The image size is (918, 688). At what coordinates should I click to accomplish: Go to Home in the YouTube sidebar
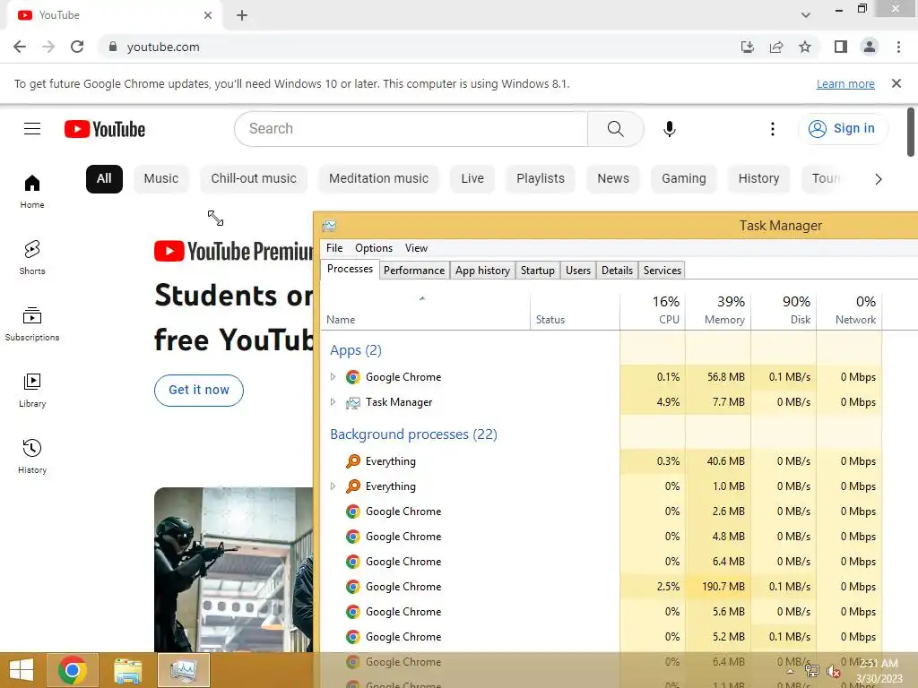pos(32,192)
